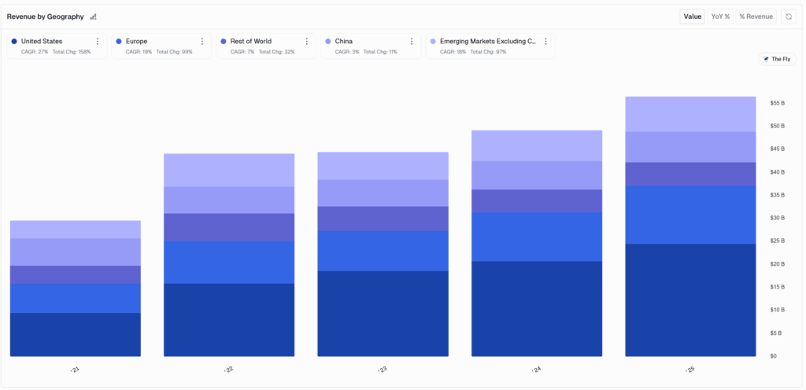Screen dimensions: 806x390
Task: Click the refresh chart icon
Action: point(789,16)
